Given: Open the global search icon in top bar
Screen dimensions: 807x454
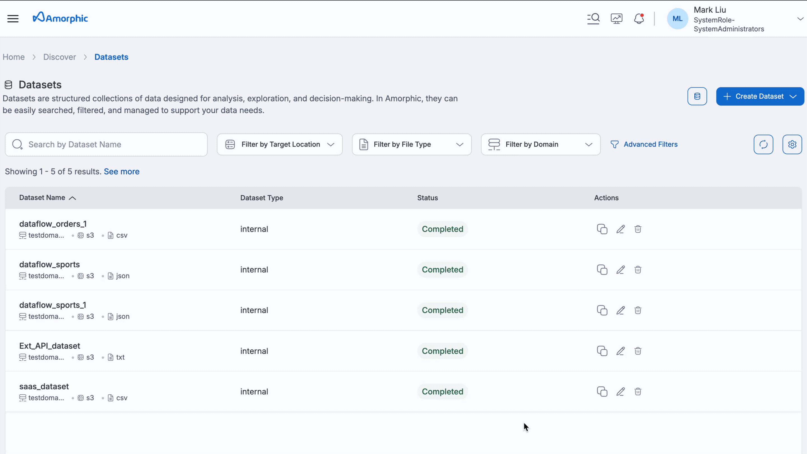Looking at the screenshot, I should tap(593, 18).
